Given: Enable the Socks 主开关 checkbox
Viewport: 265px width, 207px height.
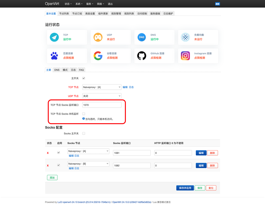Looking at the screenshot, I should (84, 133).
